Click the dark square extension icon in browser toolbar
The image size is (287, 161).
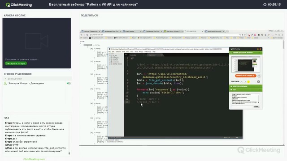click(259, 35)
